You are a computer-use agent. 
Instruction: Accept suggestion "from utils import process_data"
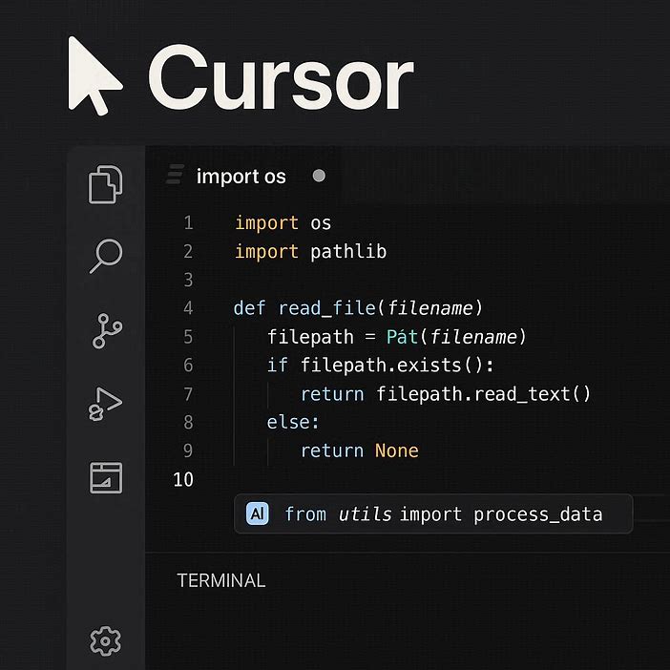(433, 513)
